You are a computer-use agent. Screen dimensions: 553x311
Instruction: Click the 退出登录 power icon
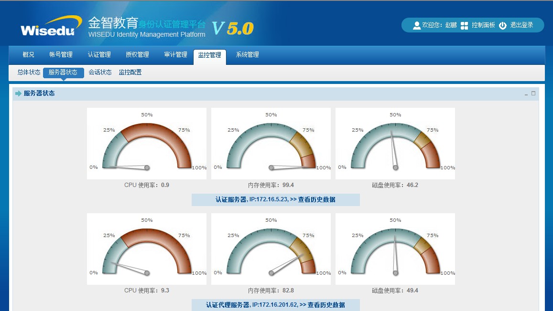(502, 25)
